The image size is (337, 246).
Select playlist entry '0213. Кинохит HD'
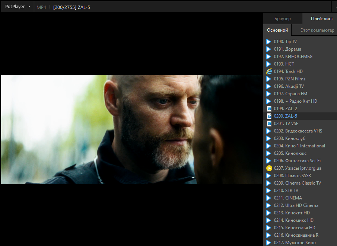(x=300, y=213)
